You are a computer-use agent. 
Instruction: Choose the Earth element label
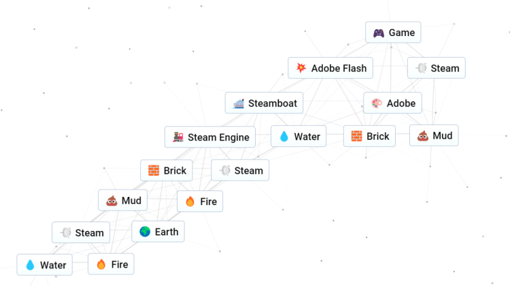click(167, 232)
